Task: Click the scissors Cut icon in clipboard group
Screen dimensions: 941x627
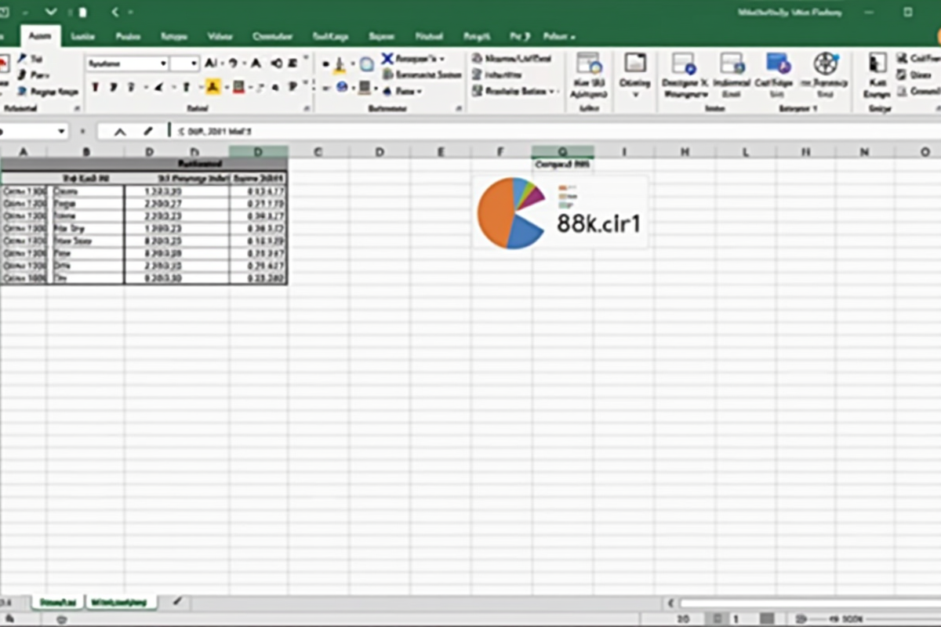Action: pos(22,59)
